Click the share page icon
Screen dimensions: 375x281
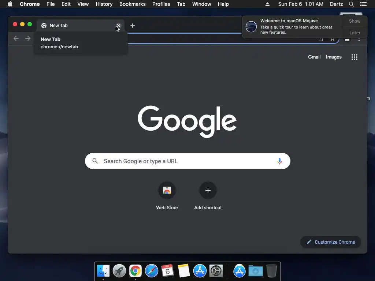tap(321, 39)
